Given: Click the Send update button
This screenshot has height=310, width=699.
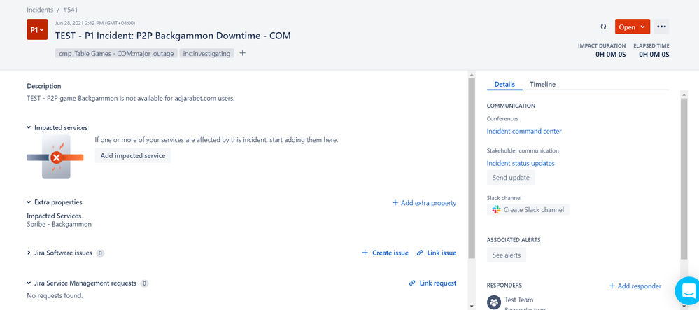Looking at the screenshot, I should click(x=511, y=178).
